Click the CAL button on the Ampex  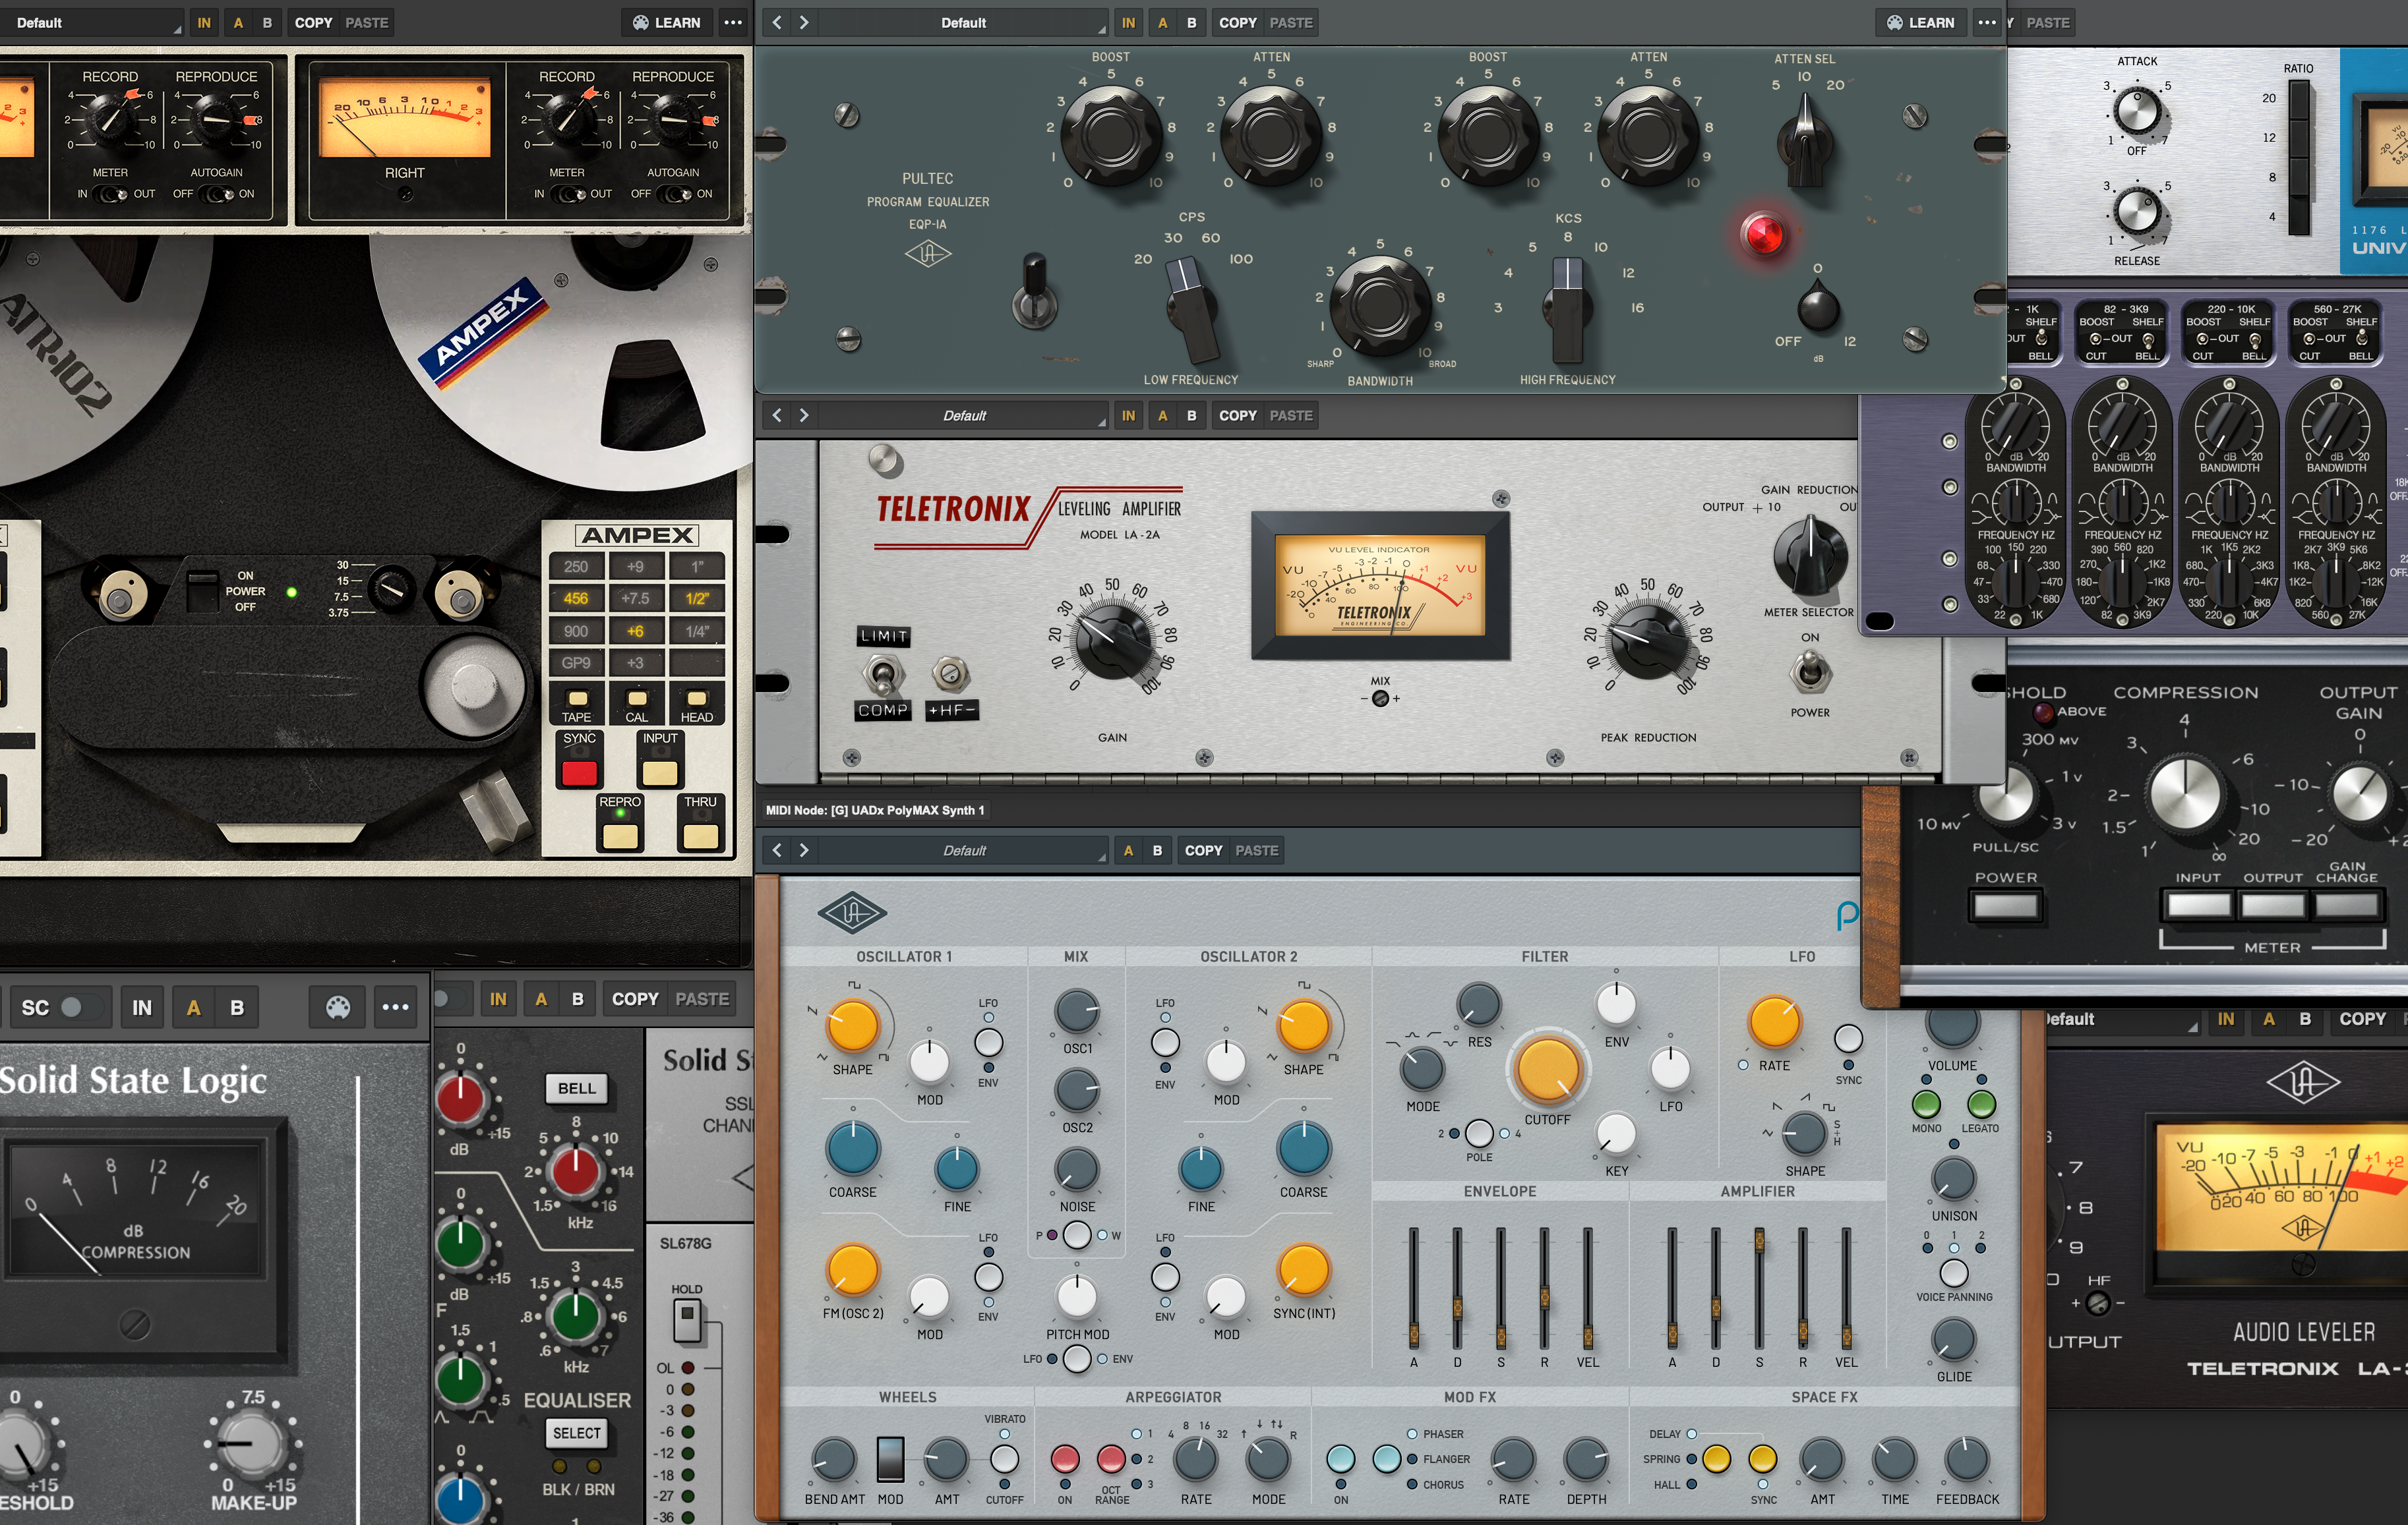click(637, 699)
